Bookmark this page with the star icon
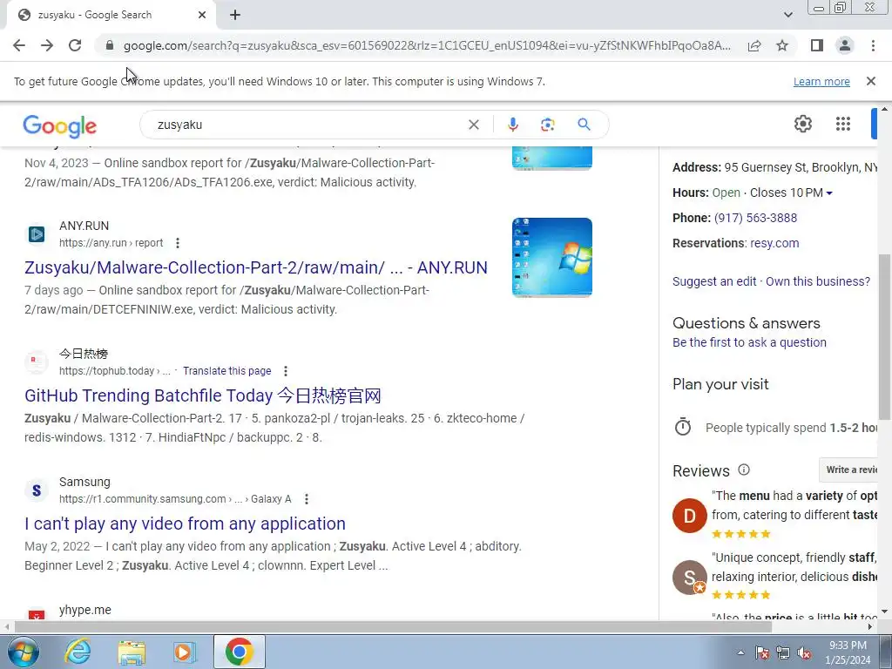892x669 pixels. tap(782, 45)
